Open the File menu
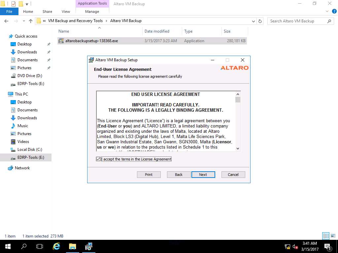The height and width of the screenshot is (253, 338). click(9, 12)
